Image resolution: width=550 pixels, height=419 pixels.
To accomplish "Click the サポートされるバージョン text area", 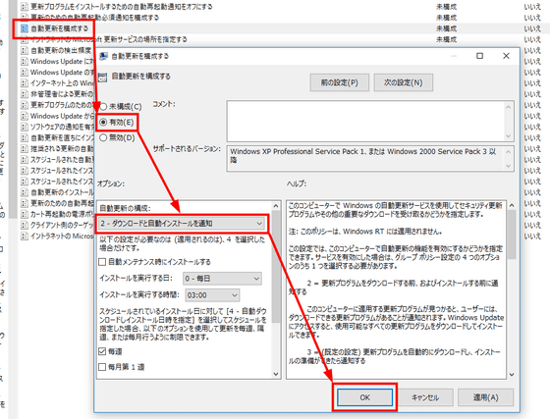I will point(365,158).
